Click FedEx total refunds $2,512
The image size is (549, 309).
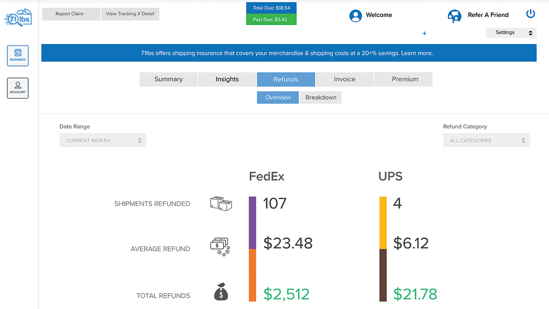click(286, 294)
